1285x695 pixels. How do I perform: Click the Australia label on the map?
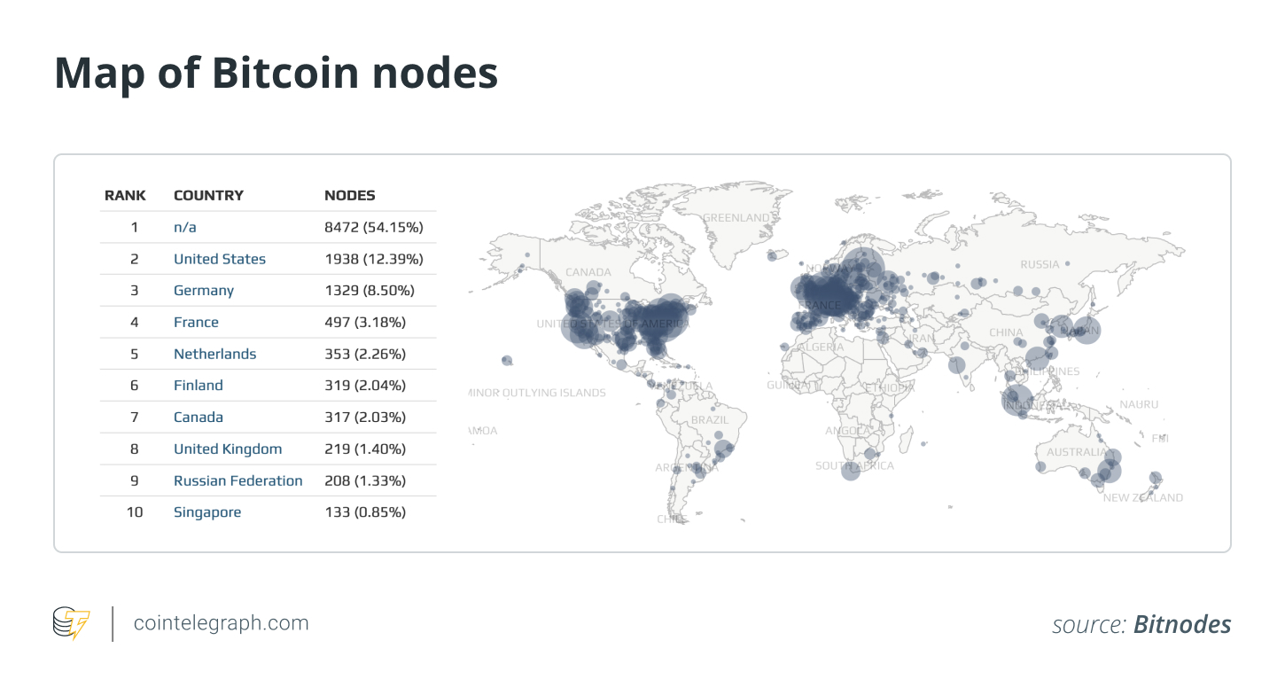click(1077, 452)
